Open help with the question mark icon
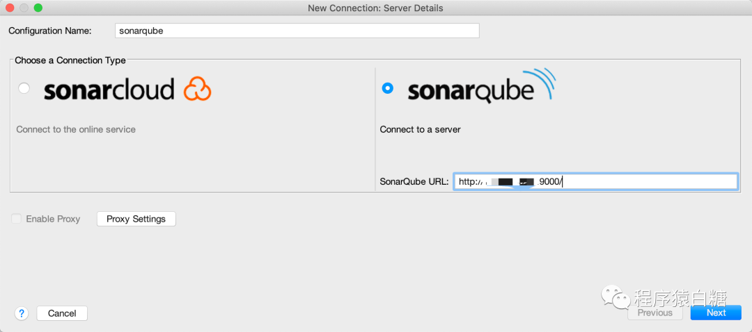Screen dimensions: 752x332 (x=22, y=313)
